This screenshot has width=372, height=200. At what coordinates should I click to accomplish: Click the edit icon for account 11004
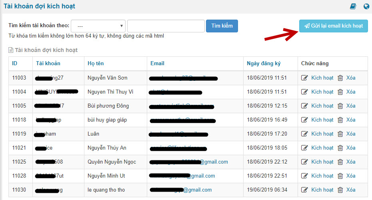[x=304, y=92]
